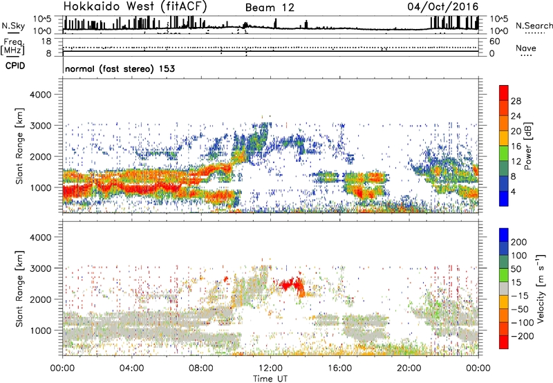Click the title 'Hokkaido West (fitACF)'
Screen dimensions: 553x383
tap(135, 6)
